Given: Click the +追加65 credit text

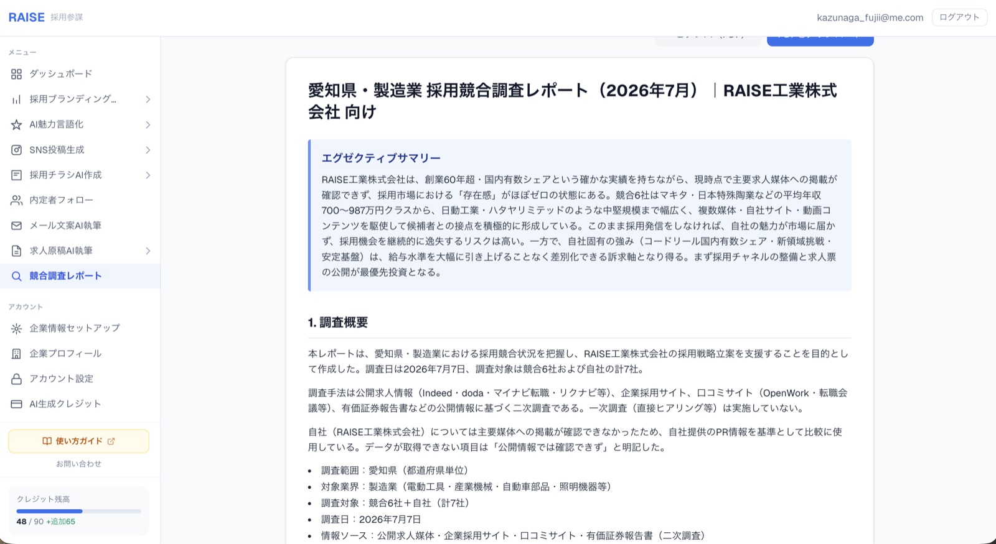Looking at the screenshot, I should coord(61,522).
